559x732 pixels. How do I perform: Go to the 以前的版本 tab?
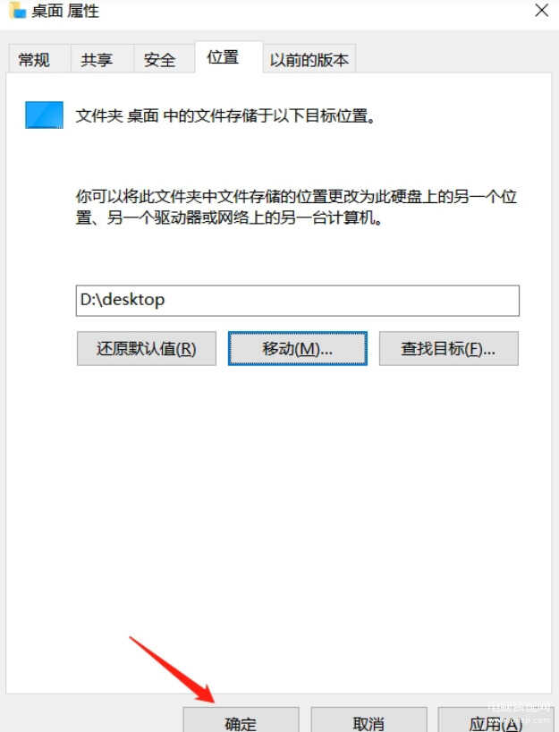click(309, 59)
